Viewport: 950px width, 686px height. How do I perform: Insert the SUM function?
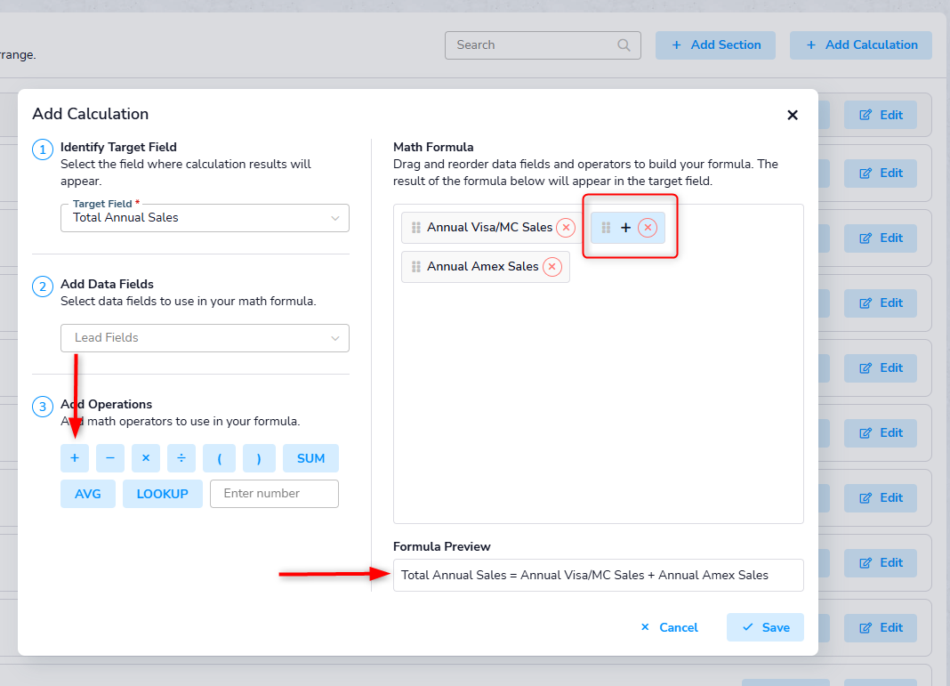(310, 458)
